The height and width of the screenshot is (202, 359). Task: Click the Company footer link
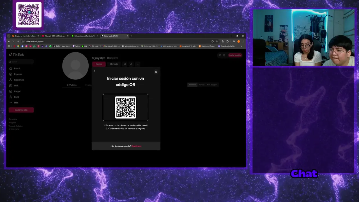tap(13, 119)
